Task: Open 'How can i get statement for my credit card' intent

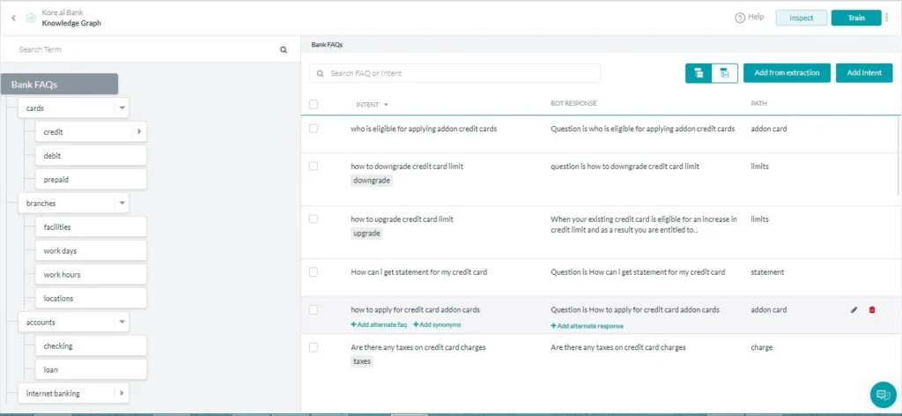Action: click(x=418, y=272)
